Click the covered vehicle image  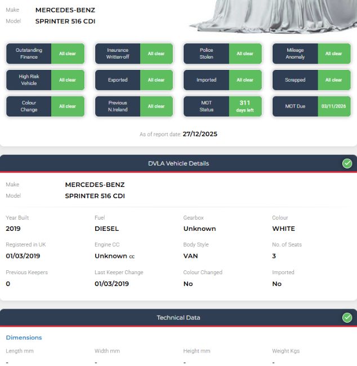(x=273, y=16)
